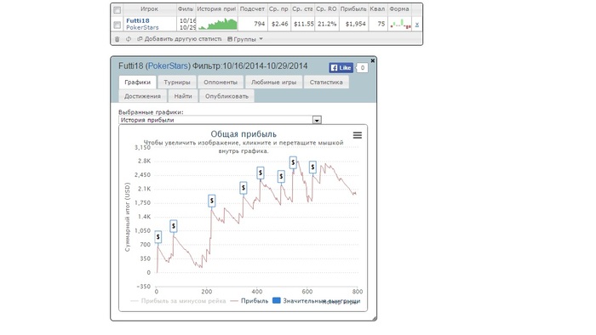
Task: Sort by the Игрок column header
Action: [149, 9]
